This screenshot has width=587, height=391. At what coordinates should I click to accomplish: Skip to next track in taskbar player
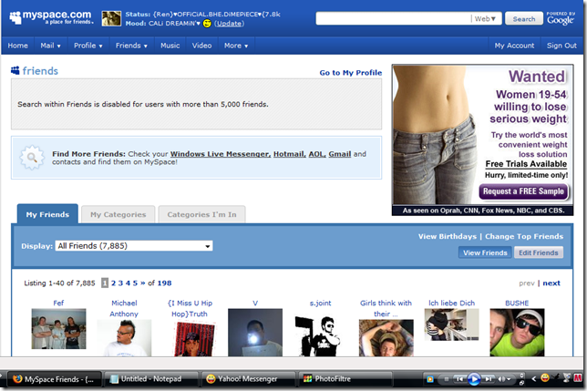(x=489, y=379)
